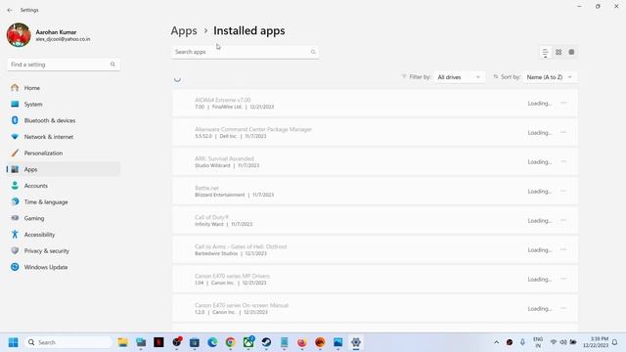The image size is (626, 352).
Task: Open more options for Alienware Command Center
Action: click(563, 133)
